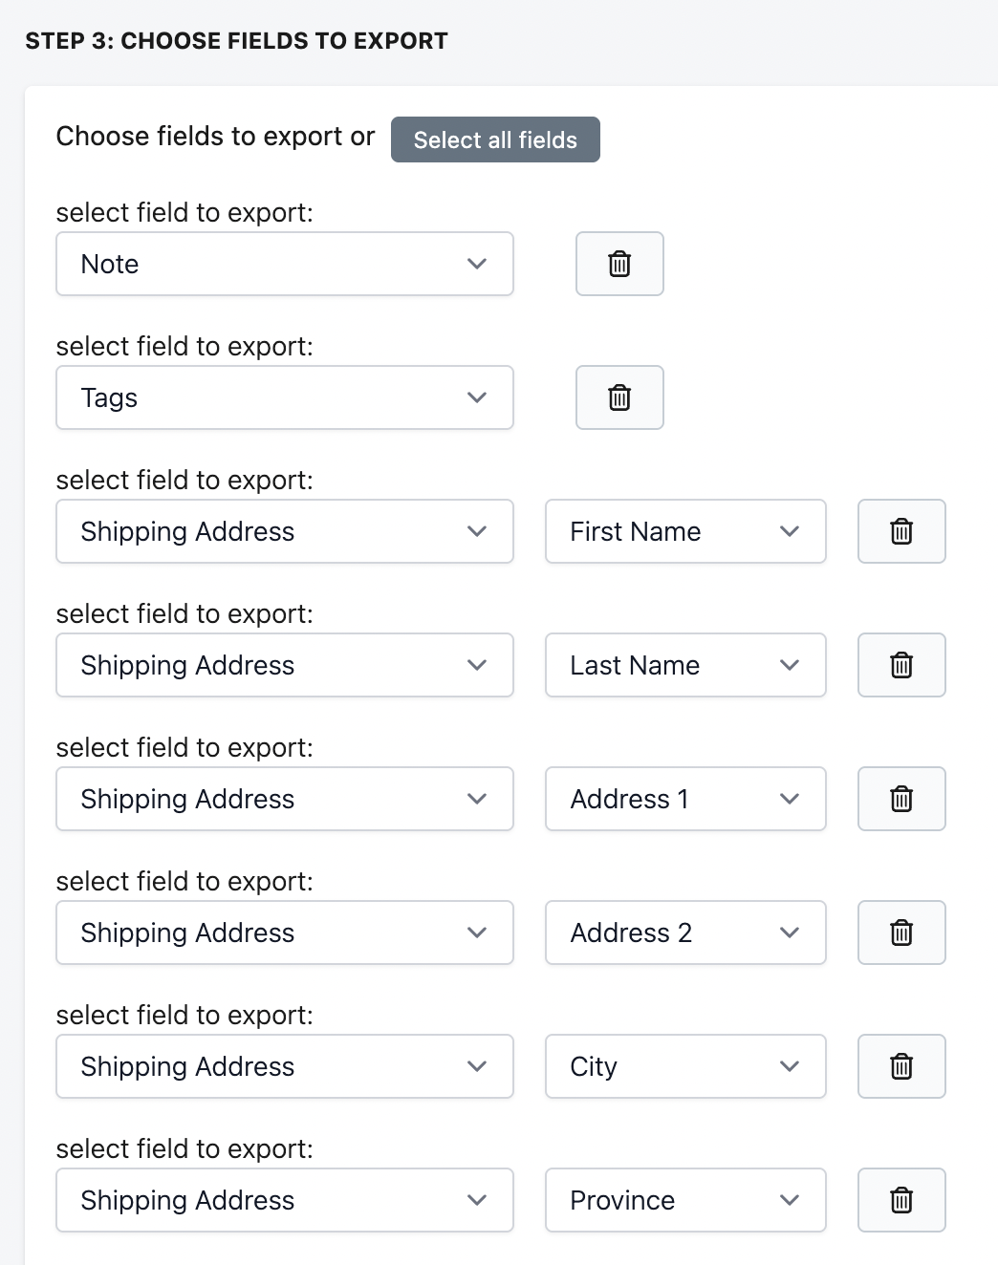The height and width of the screenshot is (1265, 998).
Task: Delete the City export field row
Action: [x=901, y=1066]
